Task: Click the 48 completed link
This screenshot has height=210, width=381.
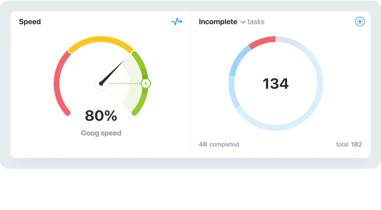Action: (219, 144)
